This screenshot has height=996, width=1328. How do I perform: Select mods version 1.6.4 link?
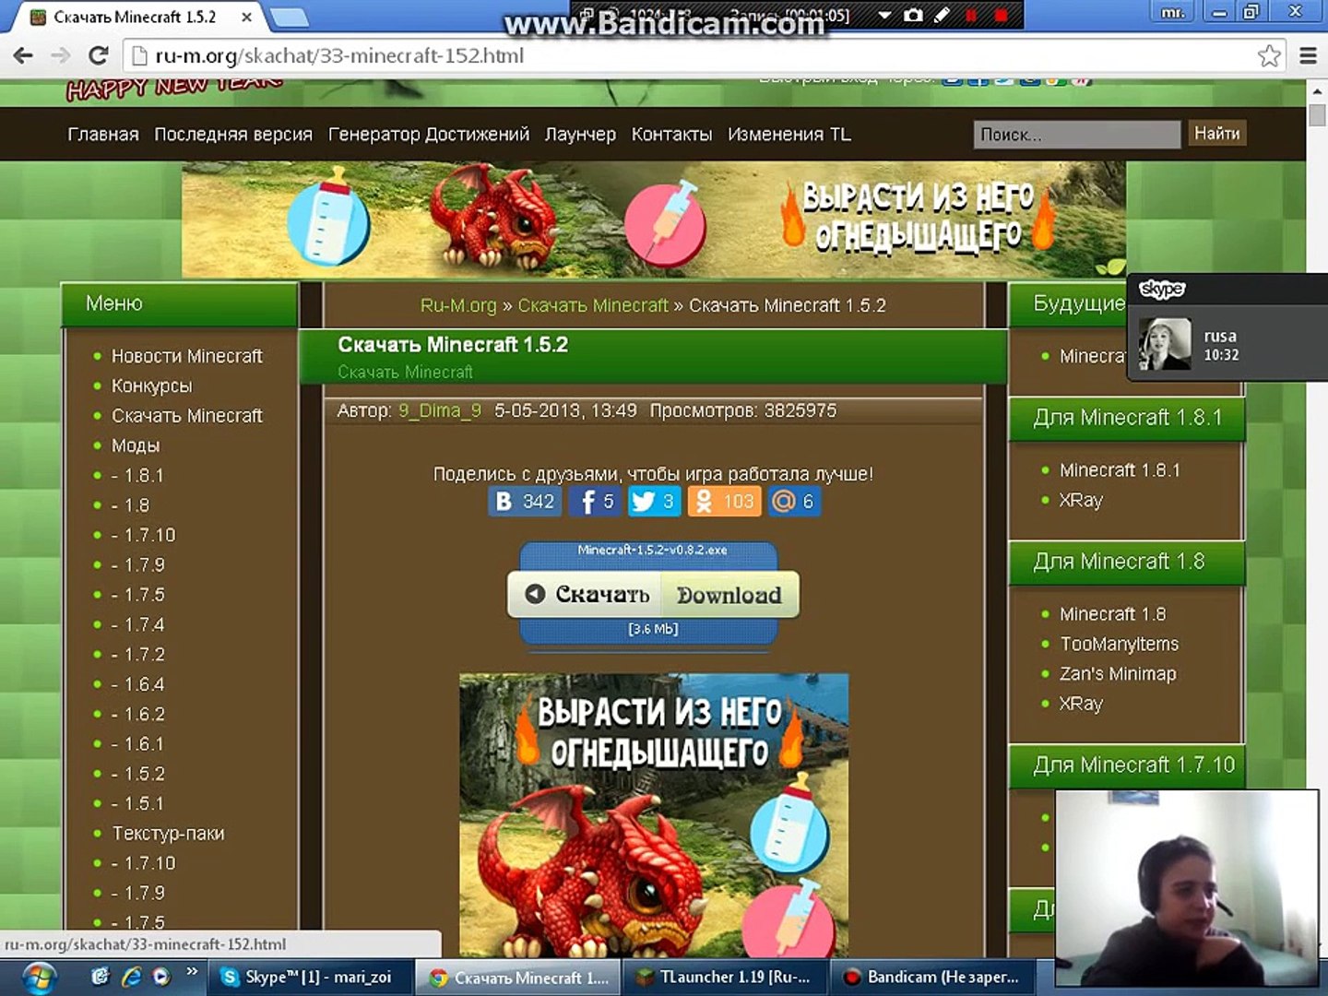tap(137, 684)
